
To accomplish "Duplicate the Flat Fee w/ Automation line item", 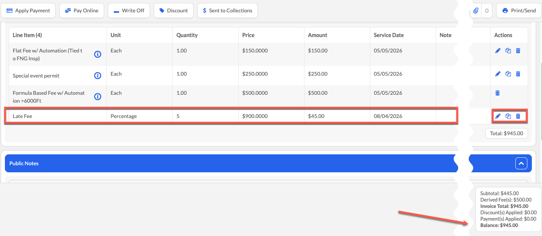I will coord(508,51).
